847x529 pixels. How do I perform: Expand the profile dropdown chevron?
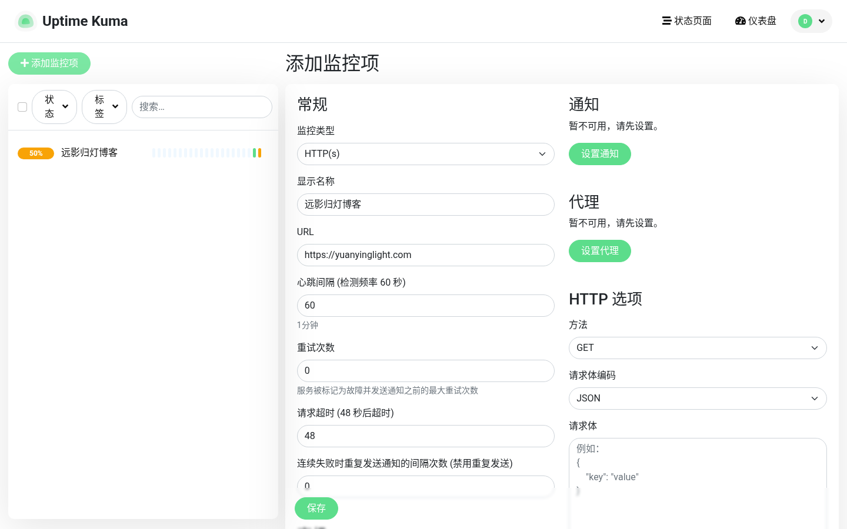pyautogui.click(x=822, y=21)
